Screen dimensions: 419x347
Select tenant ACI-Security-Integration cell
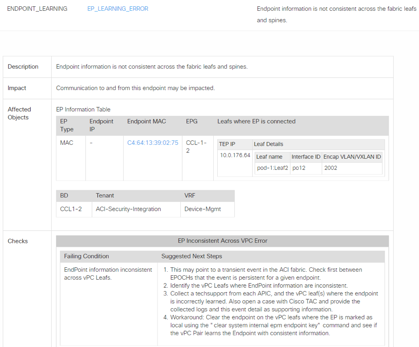pyautogui.click(x=128, y=209)
